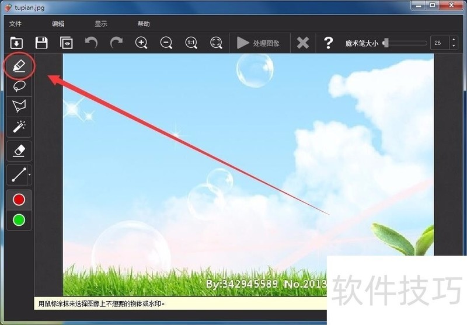The height and width of the screenshot is (325, 467).
Task: Open an image file with the import icon
Action: click(x=16, y=43)
